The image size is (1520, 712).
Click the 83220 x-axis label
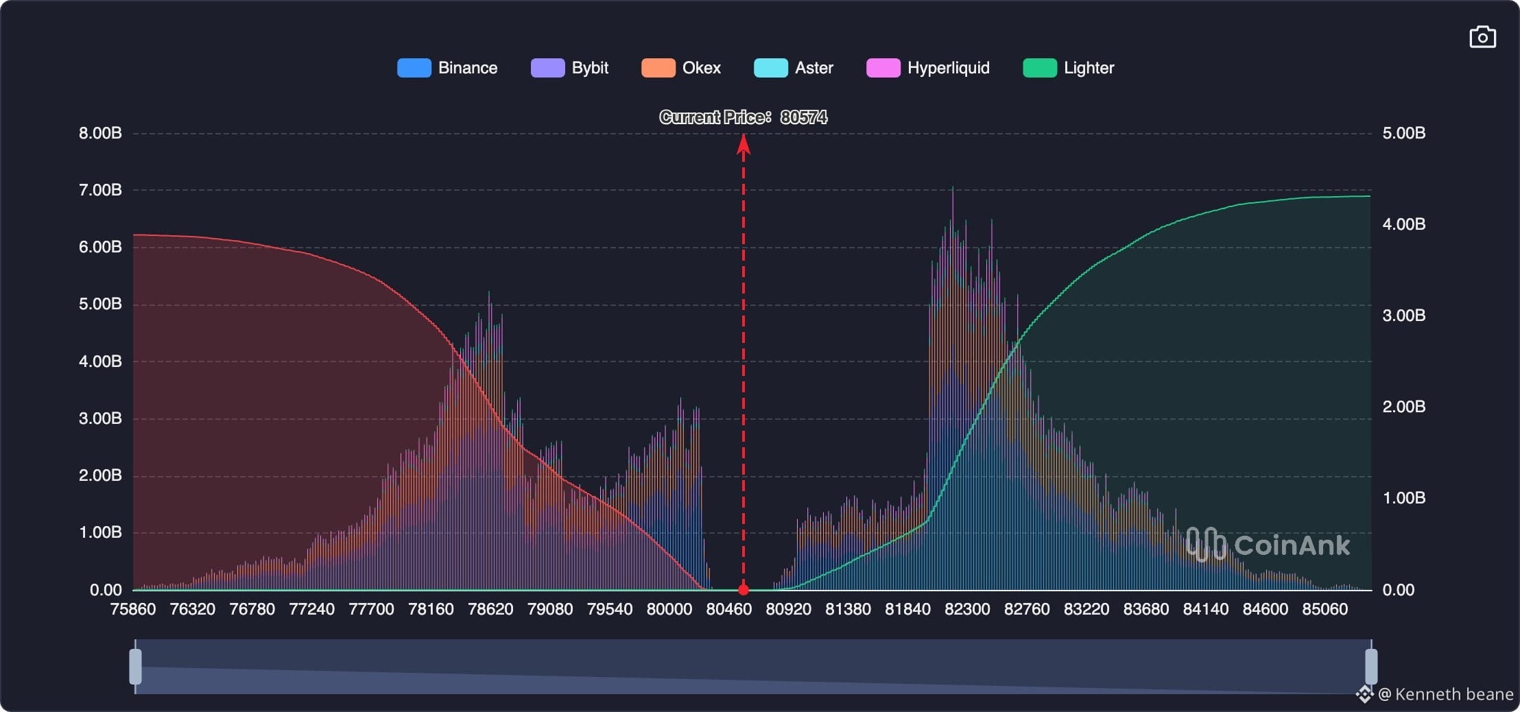[x=1086, y=609]
